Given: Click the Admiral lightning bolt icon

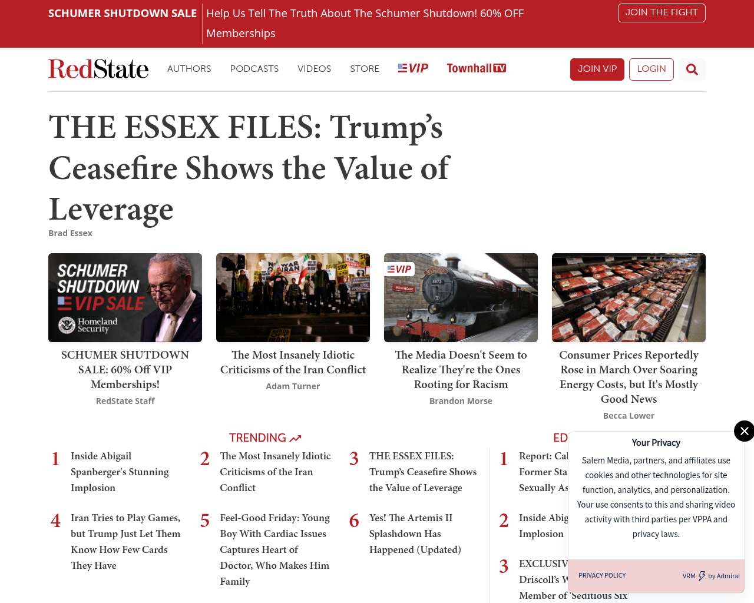Looking at the screenshot, I should (x=702, y=576).
